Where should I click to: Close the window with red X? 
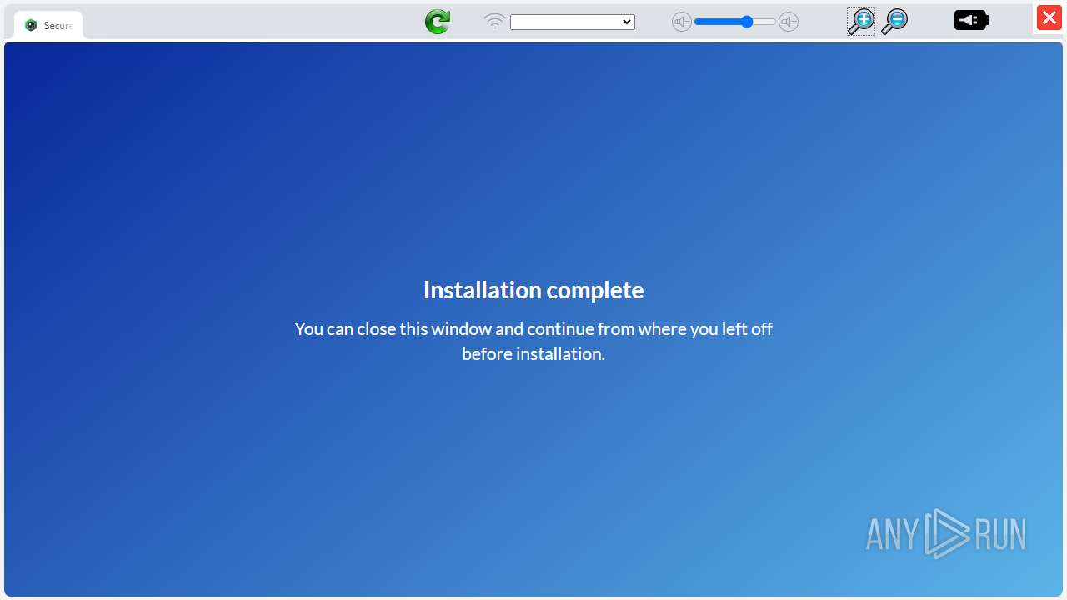pyautogui.click(x=1049, y=17)
